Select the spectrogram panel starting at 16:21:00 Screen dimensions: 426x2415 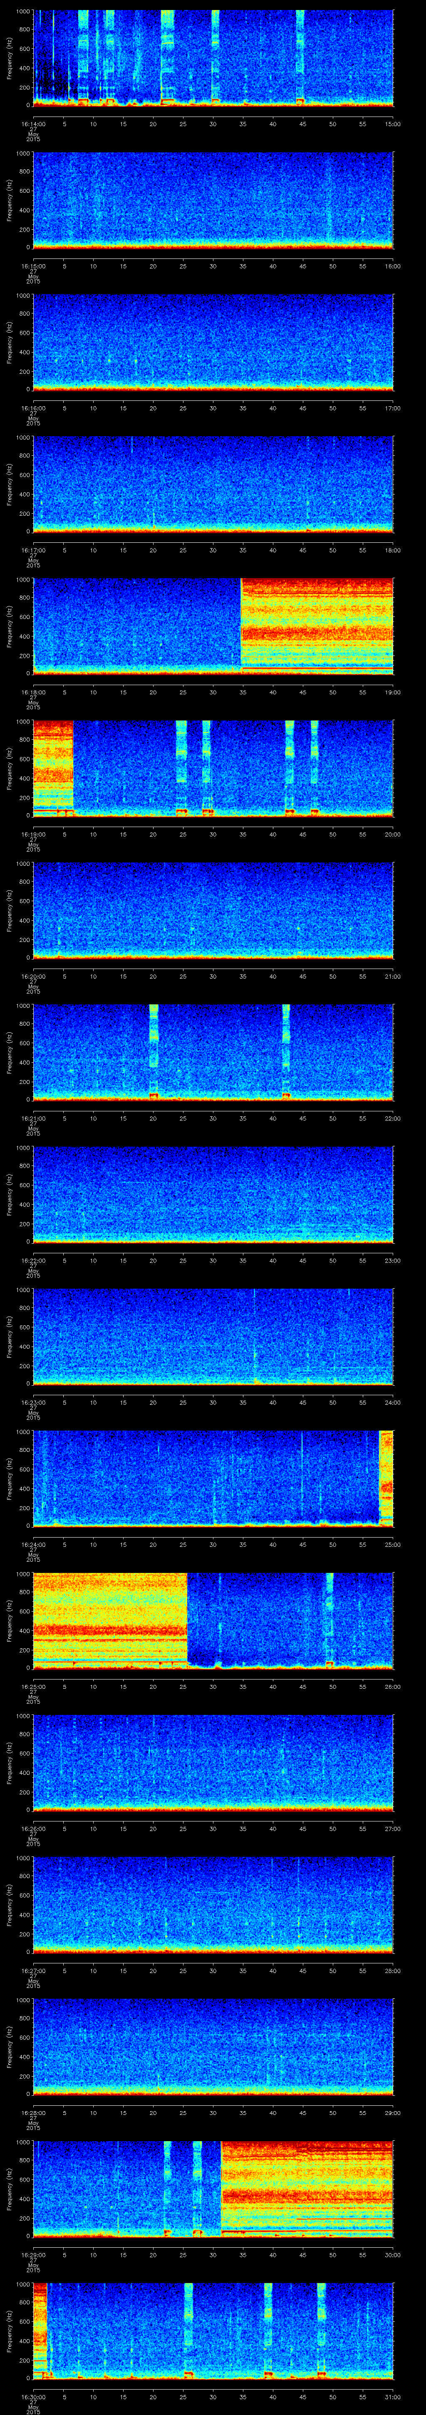click(213, 1053)
